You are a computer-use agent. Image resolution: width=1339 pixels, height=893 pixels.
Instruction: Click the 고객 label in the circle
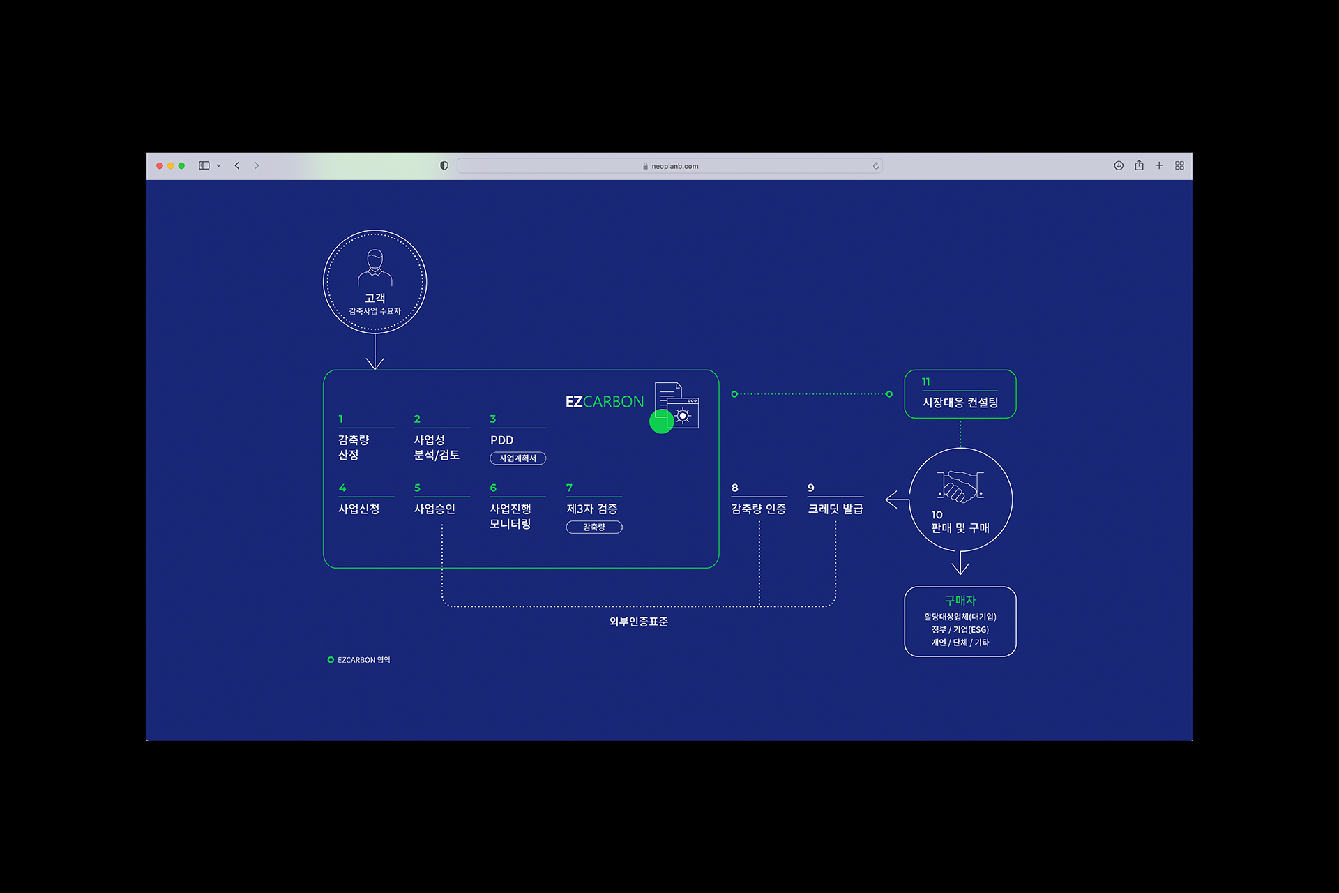tap(375, 298)
